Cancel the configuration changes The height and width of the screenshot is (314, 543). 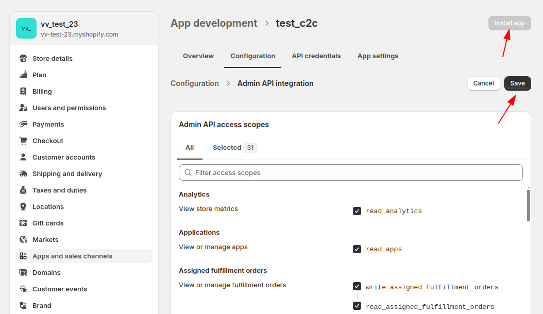coord(483,83)
